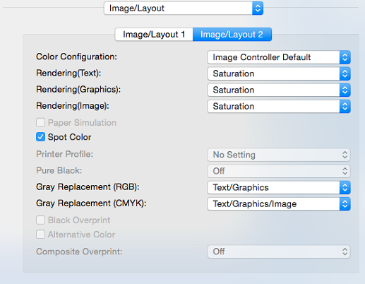Enable the Paper Simulation checkbox

(40, 122)
